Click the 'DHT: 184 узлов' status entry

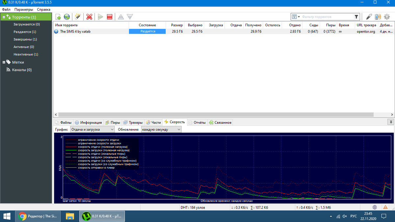click(193, 208)
